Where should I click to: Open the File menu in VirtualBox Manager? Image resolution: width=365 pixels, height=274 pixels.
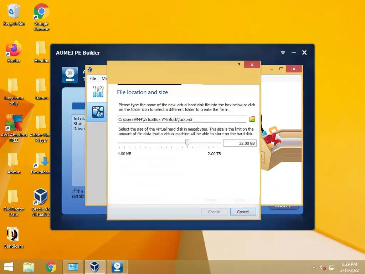pos(93,78)
